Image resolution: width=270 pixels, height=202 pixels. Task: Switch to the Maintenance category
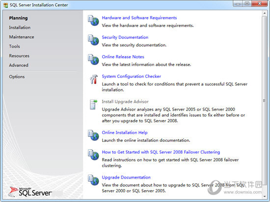coord(22,37)
